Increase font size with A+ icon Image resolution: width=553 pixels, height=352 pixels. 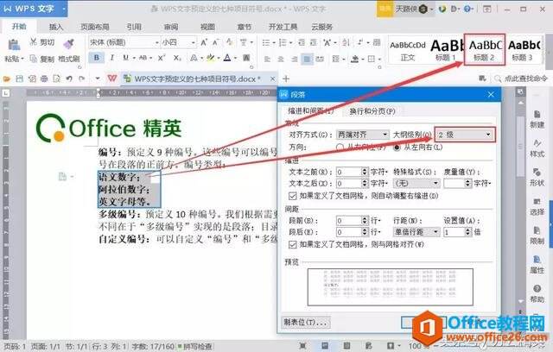click(204, 43)
